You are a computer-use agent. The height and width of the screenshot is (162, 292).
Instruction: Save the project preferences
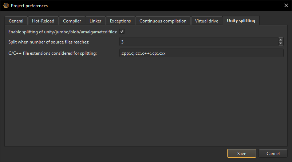point(242,153)
